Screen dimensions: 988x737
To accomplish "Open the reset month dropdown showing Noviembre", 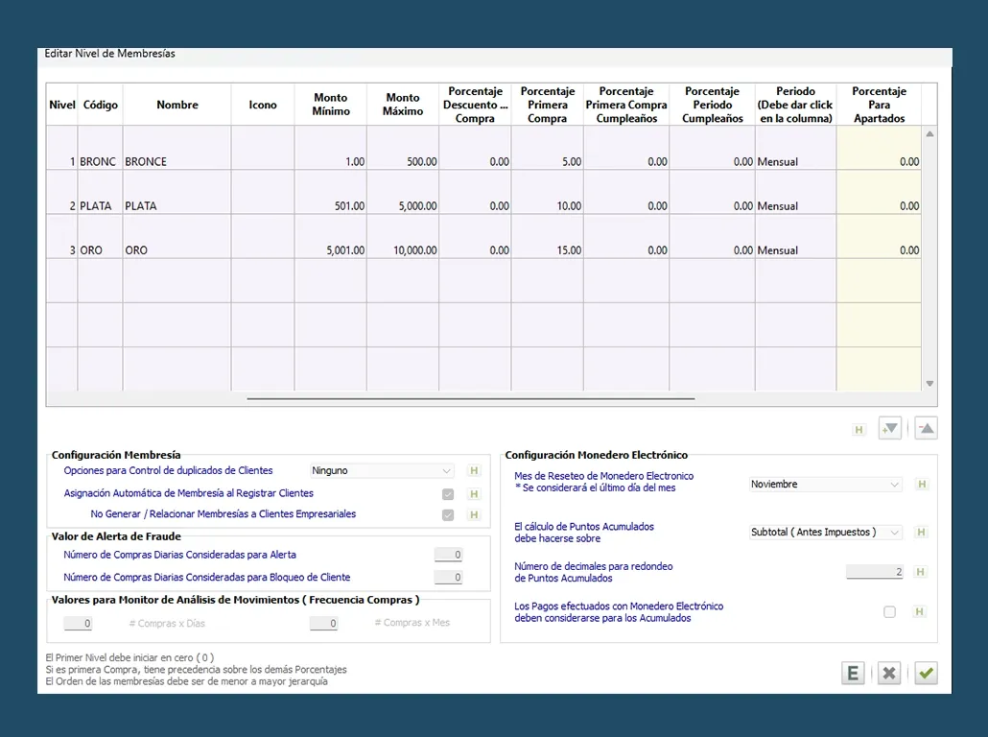I will click(825, 485).
